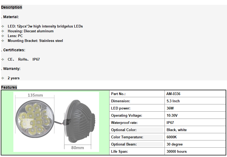Select the 30000 hours value
This screenshot has width=227, height=157.
click(177, 151)
